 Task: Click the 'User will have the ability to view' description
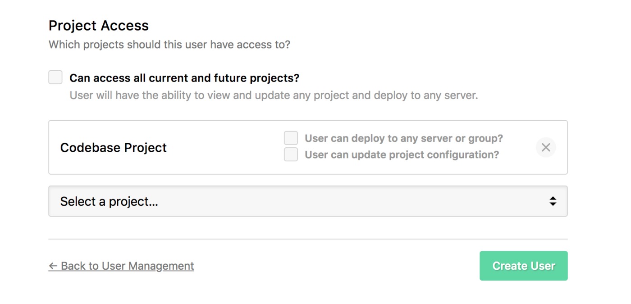tap(274, 95)
